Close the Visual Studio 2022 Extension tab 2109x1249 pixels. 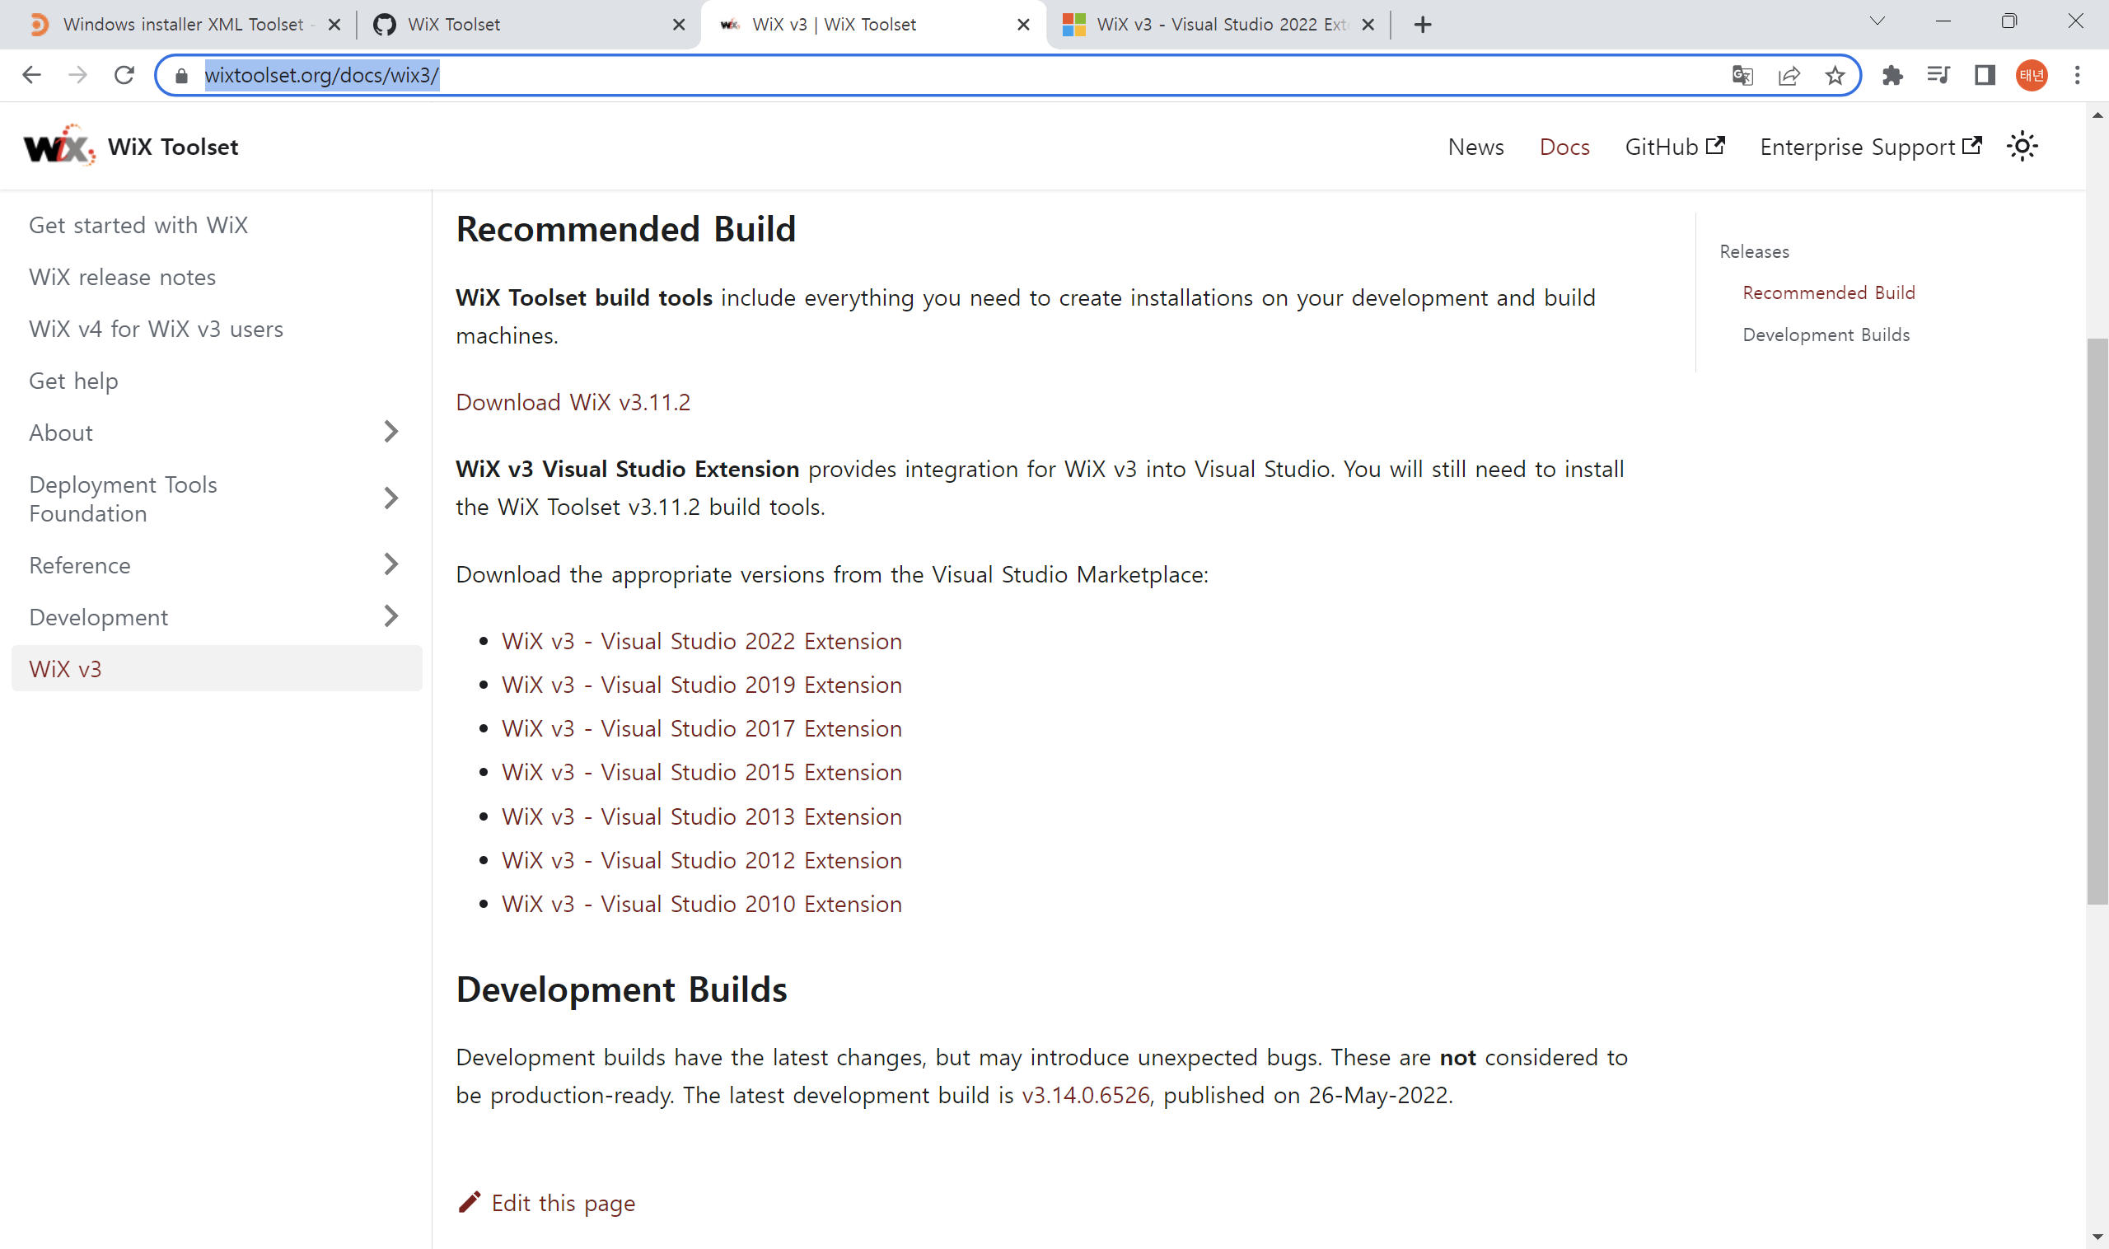point(1368,25)
